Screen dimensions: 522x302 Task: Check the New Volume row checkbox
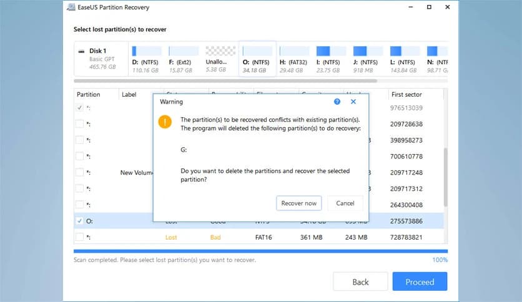(x=79, y=172)
